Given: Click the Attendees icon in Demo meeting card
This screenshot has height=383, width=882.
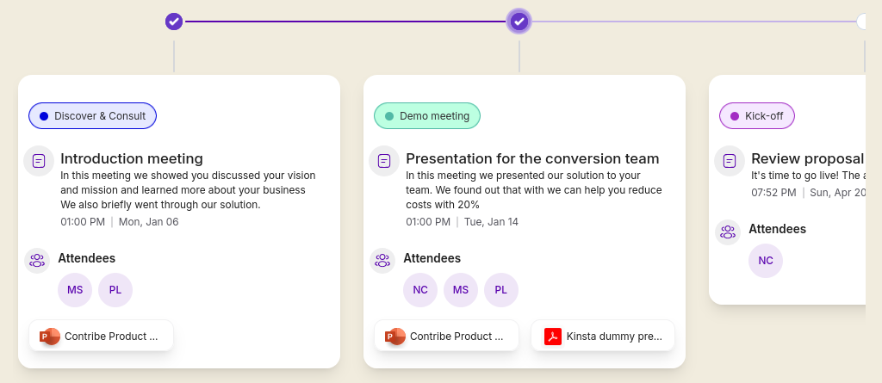Looking at the screenshot, I should coord(382,260).
